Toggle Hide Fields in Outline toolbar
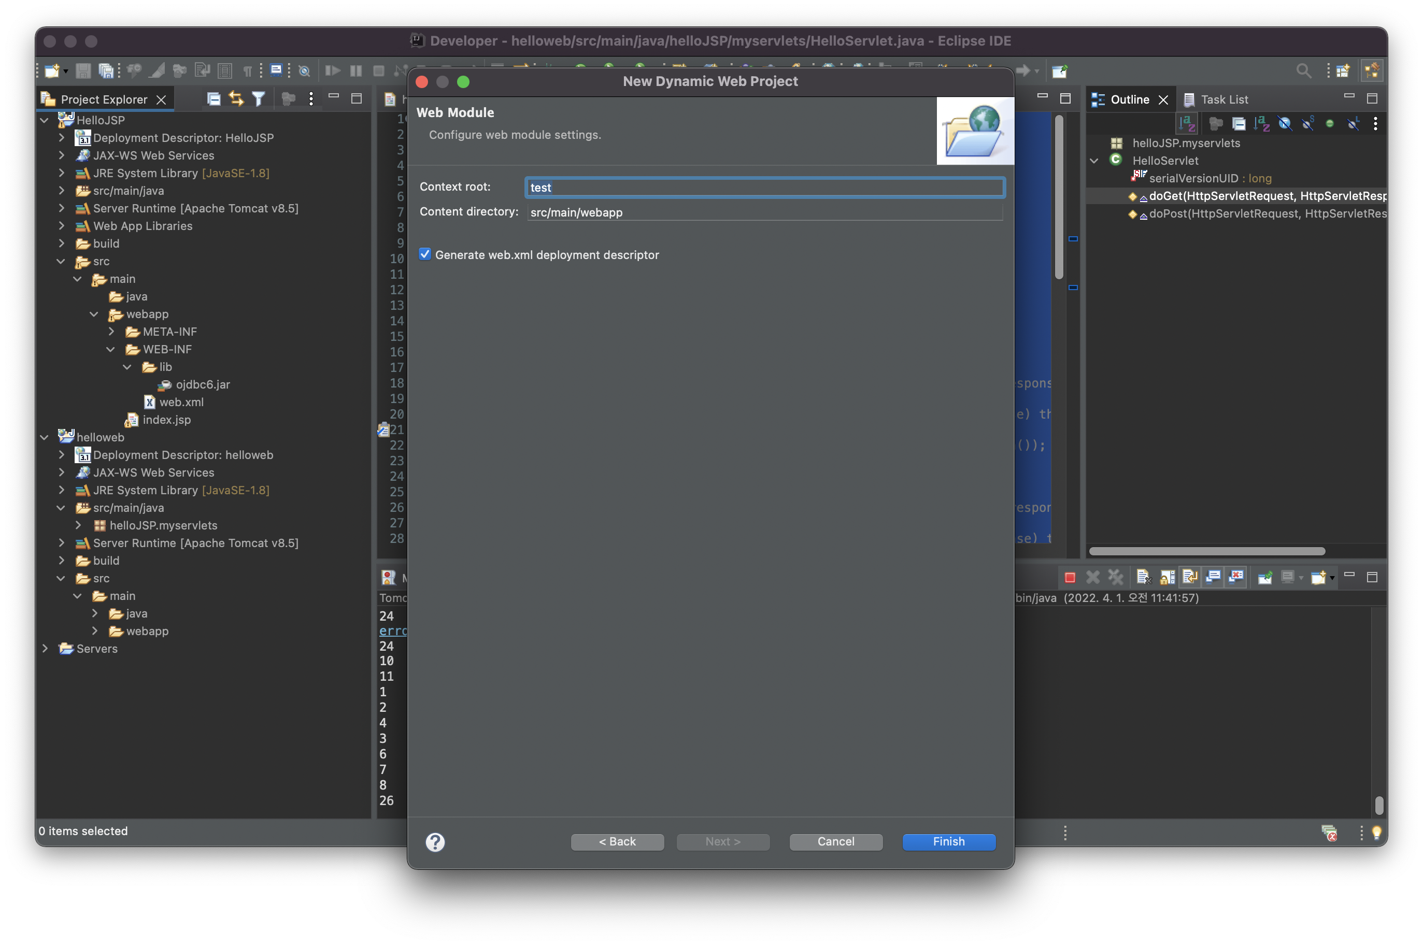The width and height of the screenshot is (1423, 946). click(x=1284, y=124)
